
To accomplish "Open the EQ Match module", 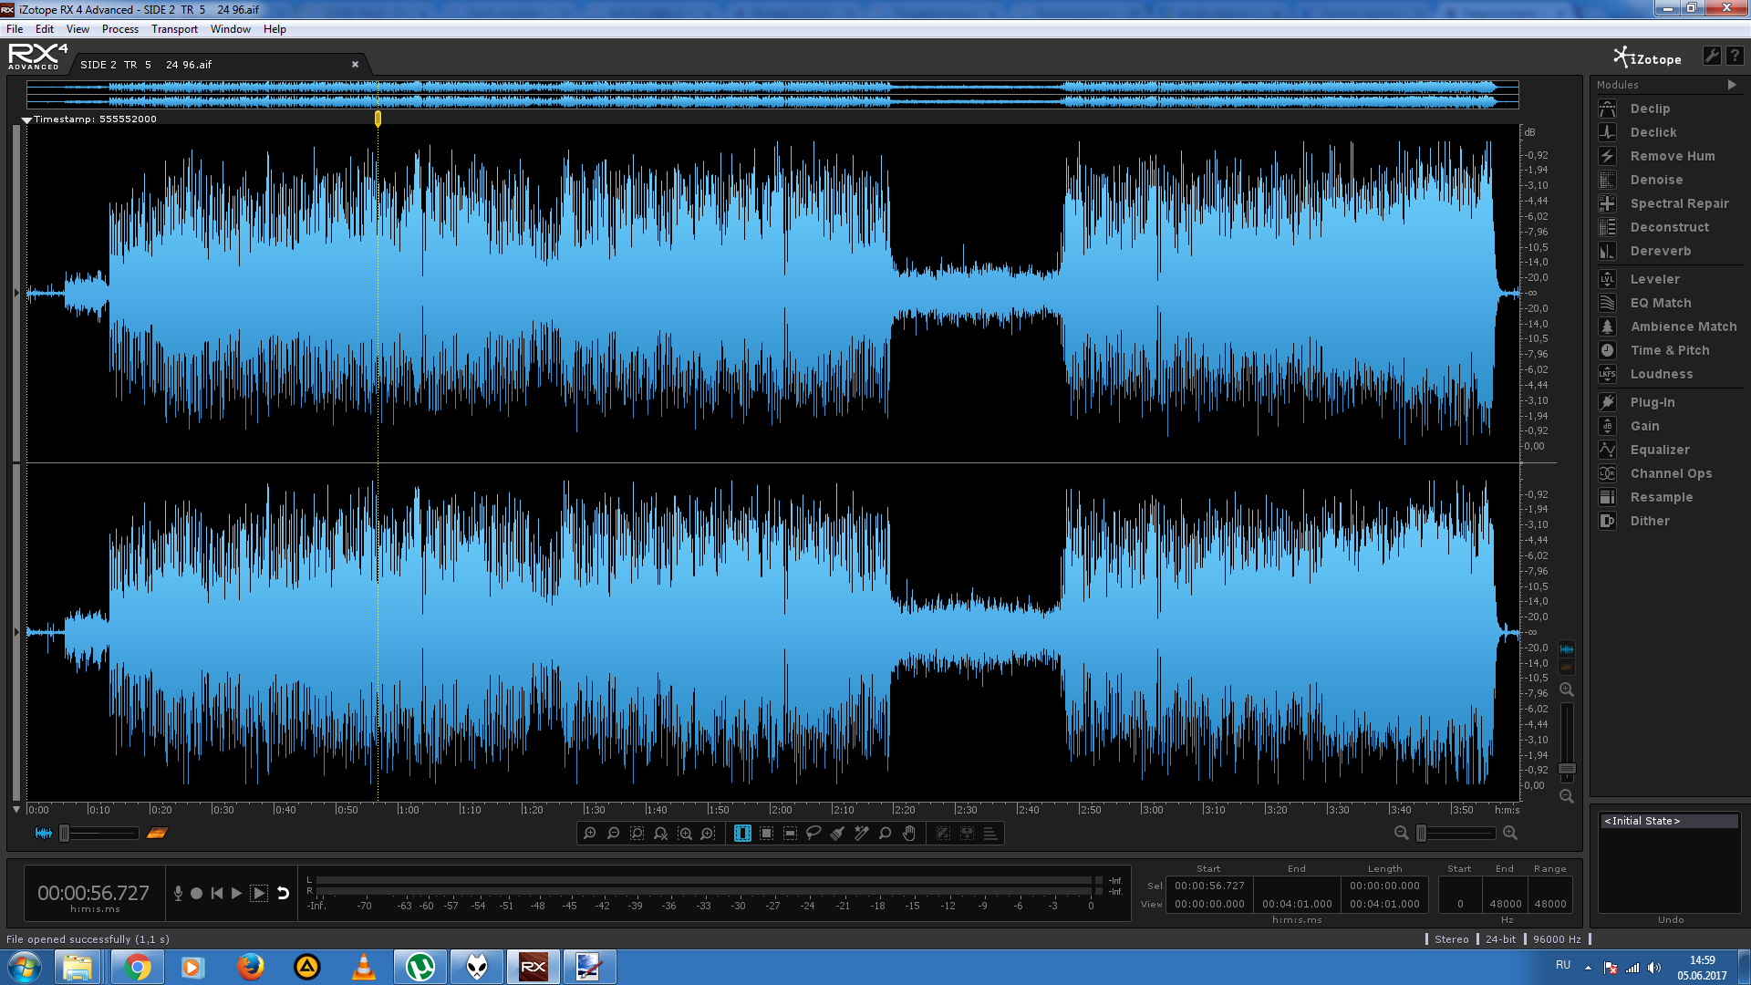I will pyautogui.click(x=1660, y=303).
